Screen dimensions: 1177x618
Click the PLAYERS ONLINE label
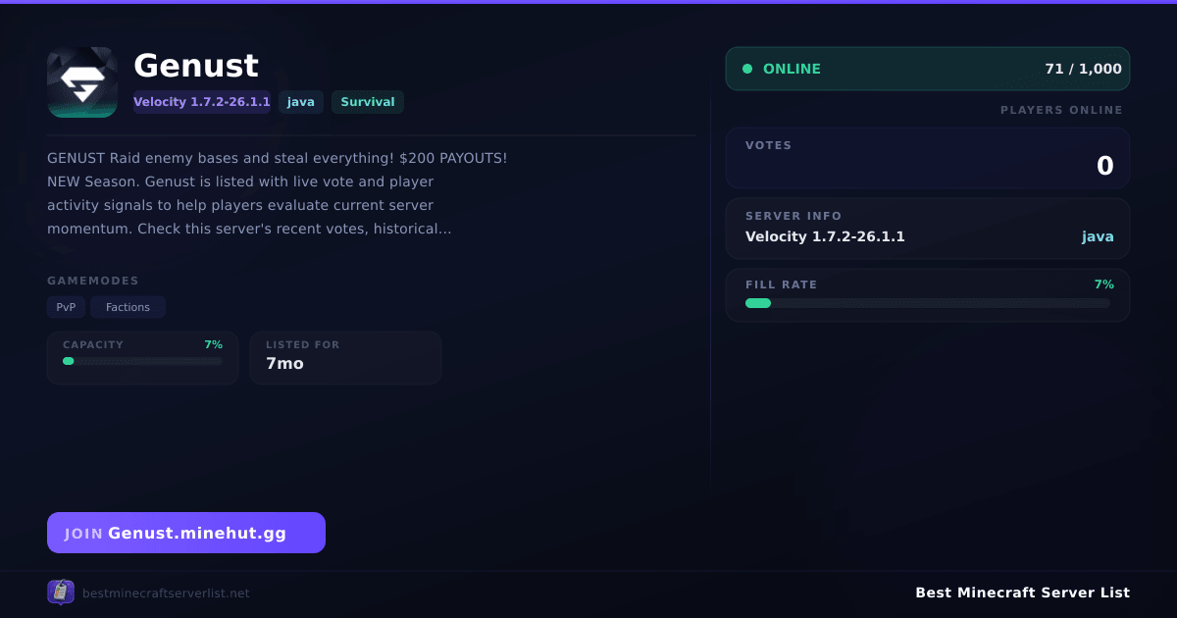coord(1061,110)
